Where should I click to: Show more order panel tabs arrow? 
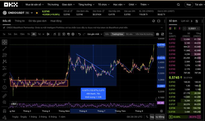pyautogui.click(x=191, y=21)
